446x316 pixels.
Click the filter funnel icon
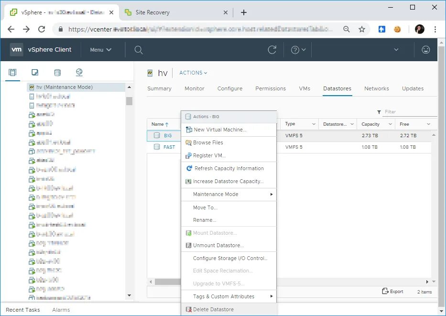379,112
